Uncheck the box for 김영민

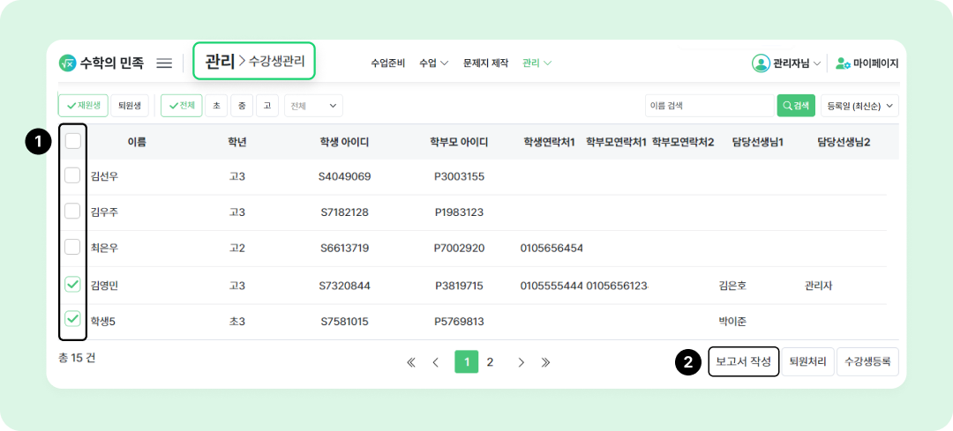click(x=72, y=284)
